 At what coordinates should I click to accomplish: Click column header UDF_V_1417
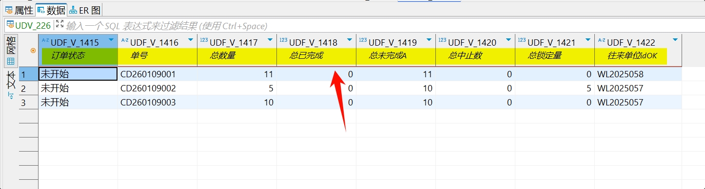(x=234, y=43)
